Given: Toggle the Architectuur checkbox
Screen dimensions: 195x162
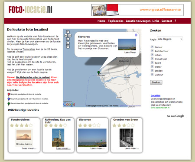Looking at the screenshot, I should pos(152,51).
